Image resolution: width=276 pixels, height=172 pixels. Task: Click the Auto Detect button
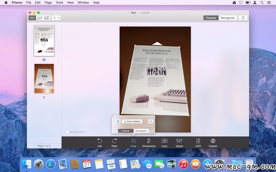click(x=132, y=121)
